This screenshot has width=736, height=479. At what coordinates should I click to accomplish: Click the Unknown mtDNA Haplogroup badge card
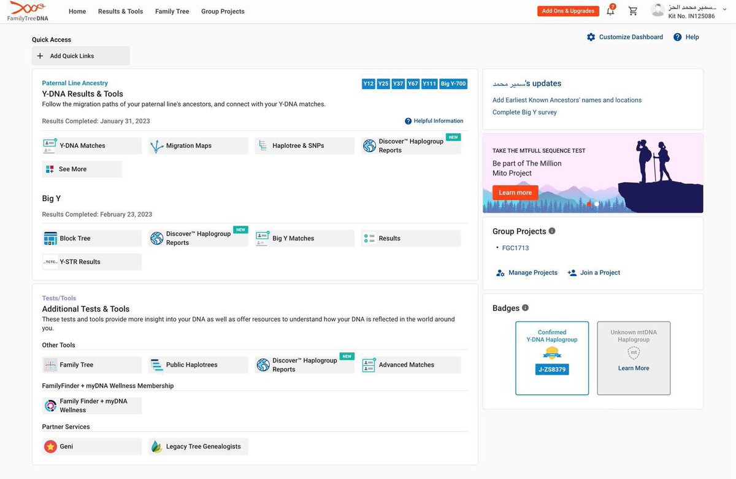[x=634, y=358]
